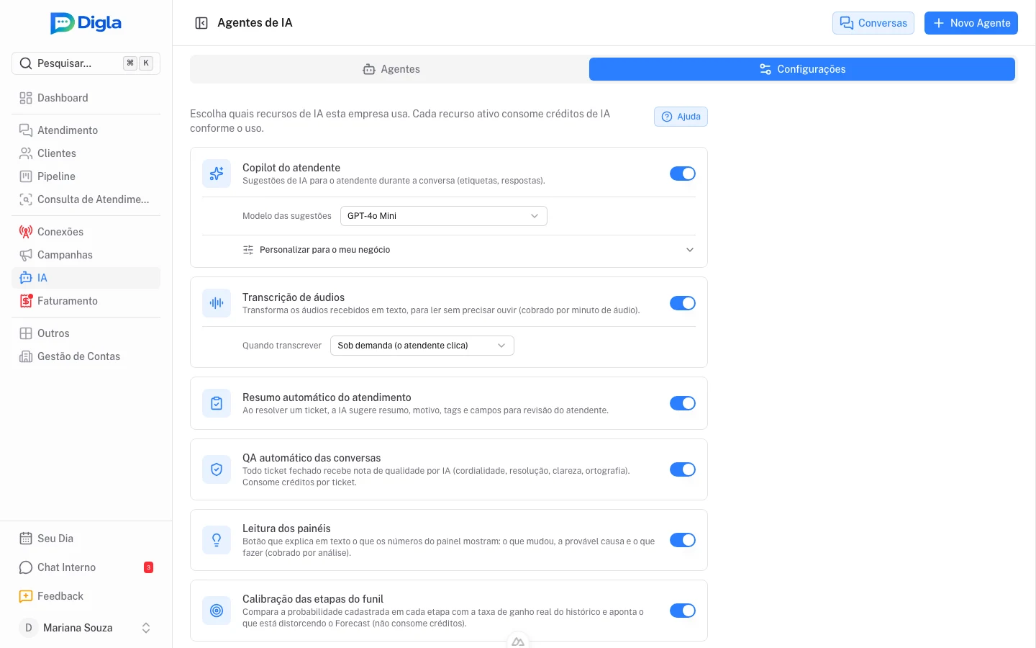Switch off QA automático das conversas
This screenshot has height=648, width=1036.
click(x=683, y=469)
